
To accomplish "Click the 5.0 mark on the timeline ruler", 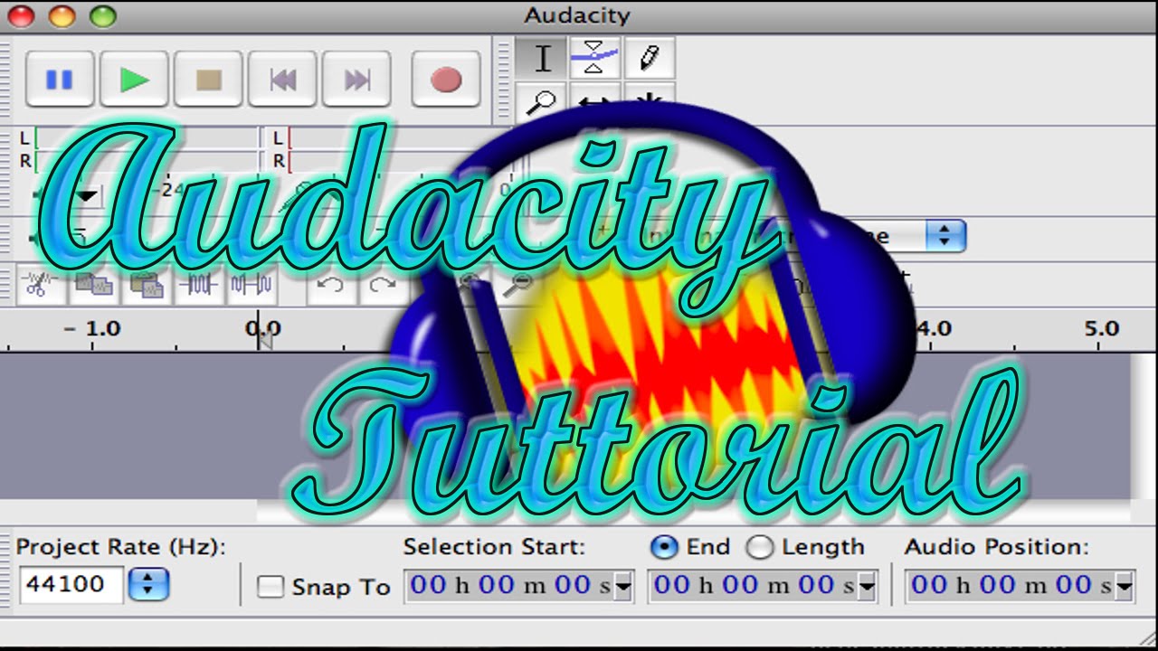I will [x=1101, y=328].
